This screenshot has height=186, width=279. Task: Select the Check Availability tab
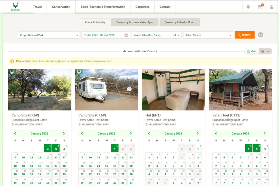(95, 22)
